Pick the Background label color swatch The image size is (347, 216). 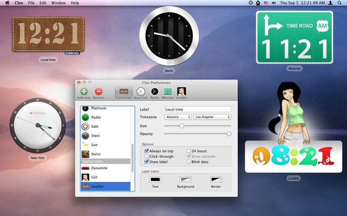click(x=186, y=179)
